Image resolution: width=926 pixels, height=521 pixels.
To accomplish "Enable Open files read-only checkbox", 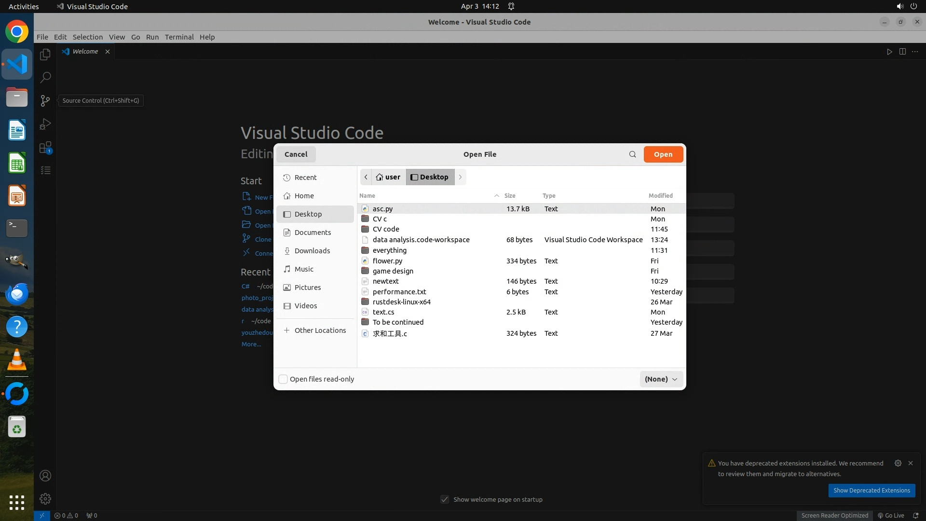I will pyautogui.click(x=284, y=379).
